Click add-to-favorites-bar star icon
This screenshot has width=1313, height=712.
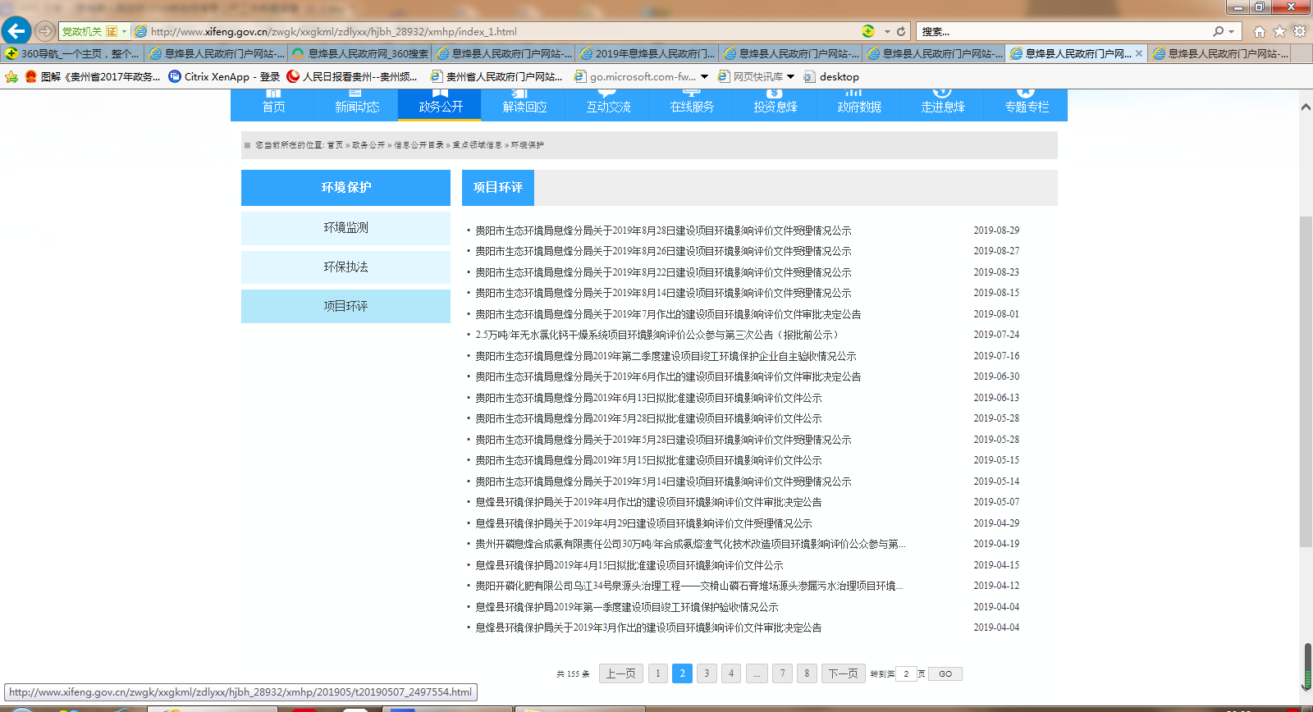(x=11, y=76)
